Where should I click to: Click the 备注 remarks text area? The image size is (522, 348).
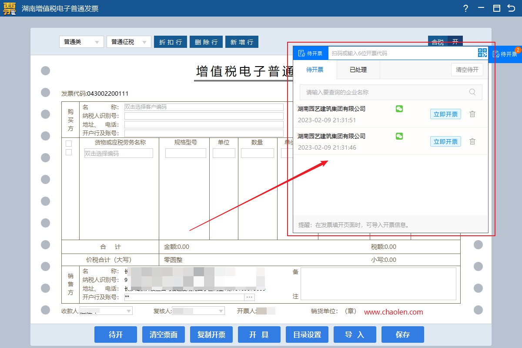click(x=378, y=284)
